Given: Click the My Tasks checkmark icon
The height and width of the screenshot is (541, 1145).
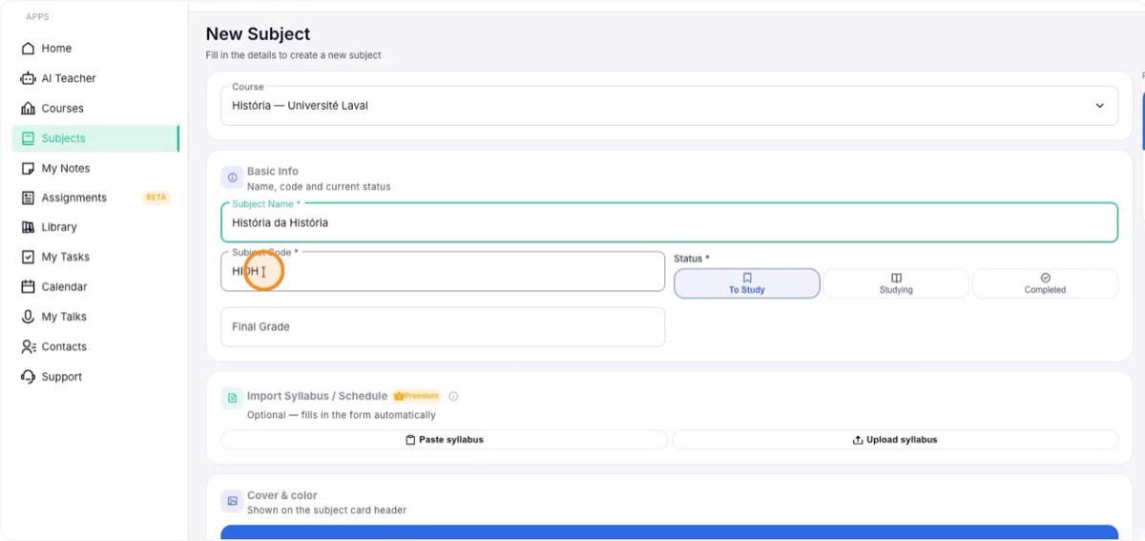Looking at the screenshot, I should (x=28, y=257).
